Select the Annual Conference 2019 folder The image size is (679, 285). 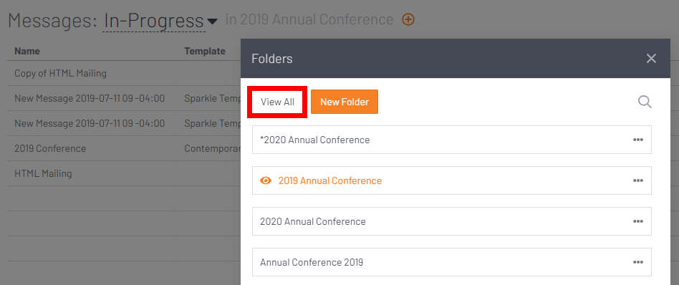(452, 262)
